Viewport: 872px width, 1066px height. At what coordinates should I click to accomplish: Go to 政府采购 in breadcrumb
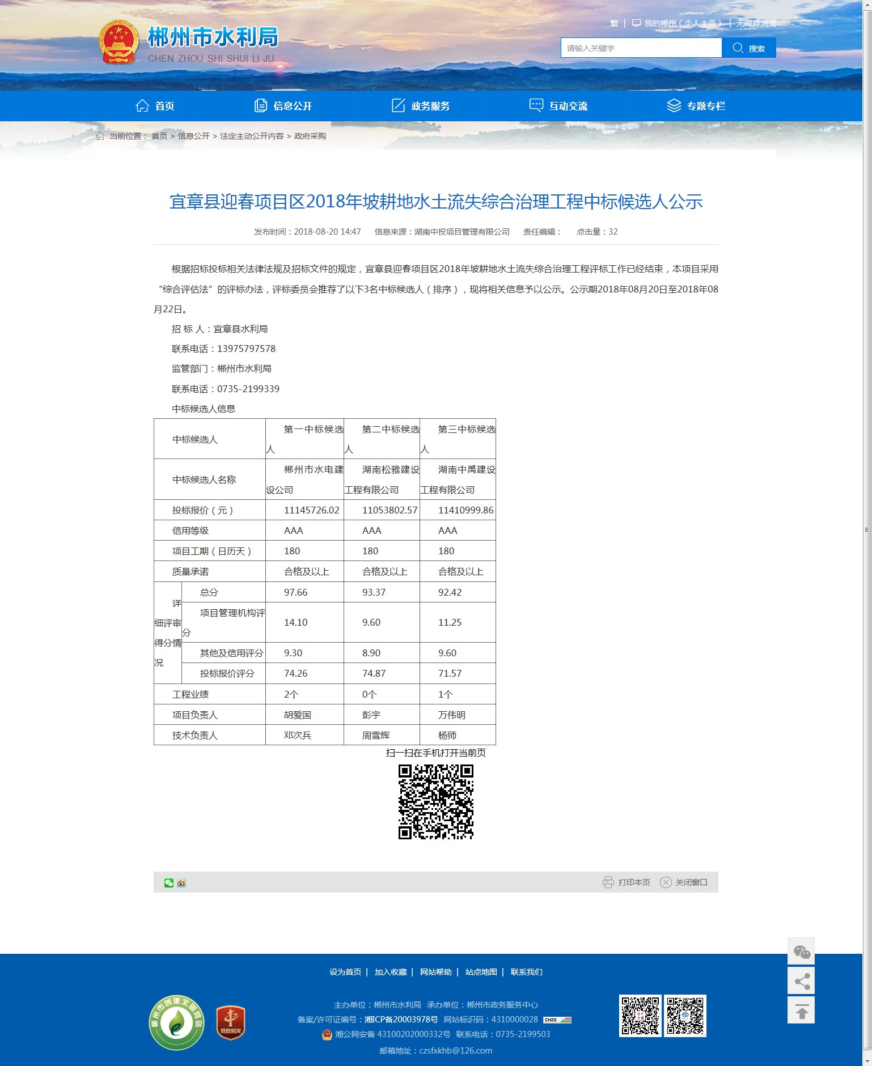[x=310, y=136]
